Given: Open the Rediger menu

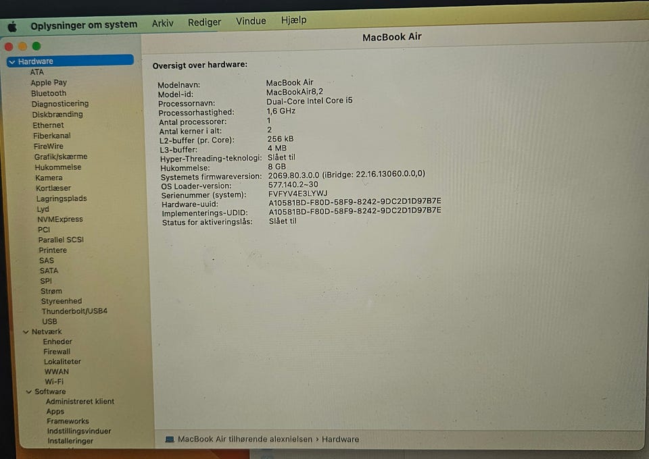Looking at the screenshot, I should coord(204,22).
